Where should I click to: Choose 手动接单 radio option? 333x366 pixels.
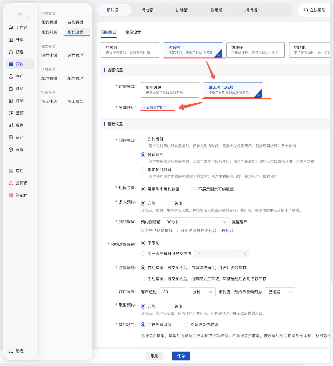[x=143, y=279]
